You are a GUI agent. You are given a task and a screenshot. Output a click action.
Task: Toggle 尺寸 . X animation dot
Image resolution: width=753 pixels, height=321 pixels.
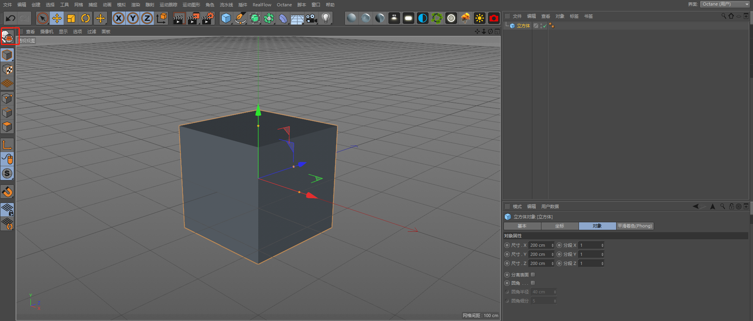point(507,245)
